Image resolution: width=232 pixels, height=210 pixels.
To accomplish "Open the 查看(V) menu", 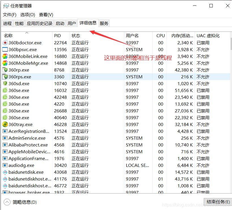I will (46, 15).
